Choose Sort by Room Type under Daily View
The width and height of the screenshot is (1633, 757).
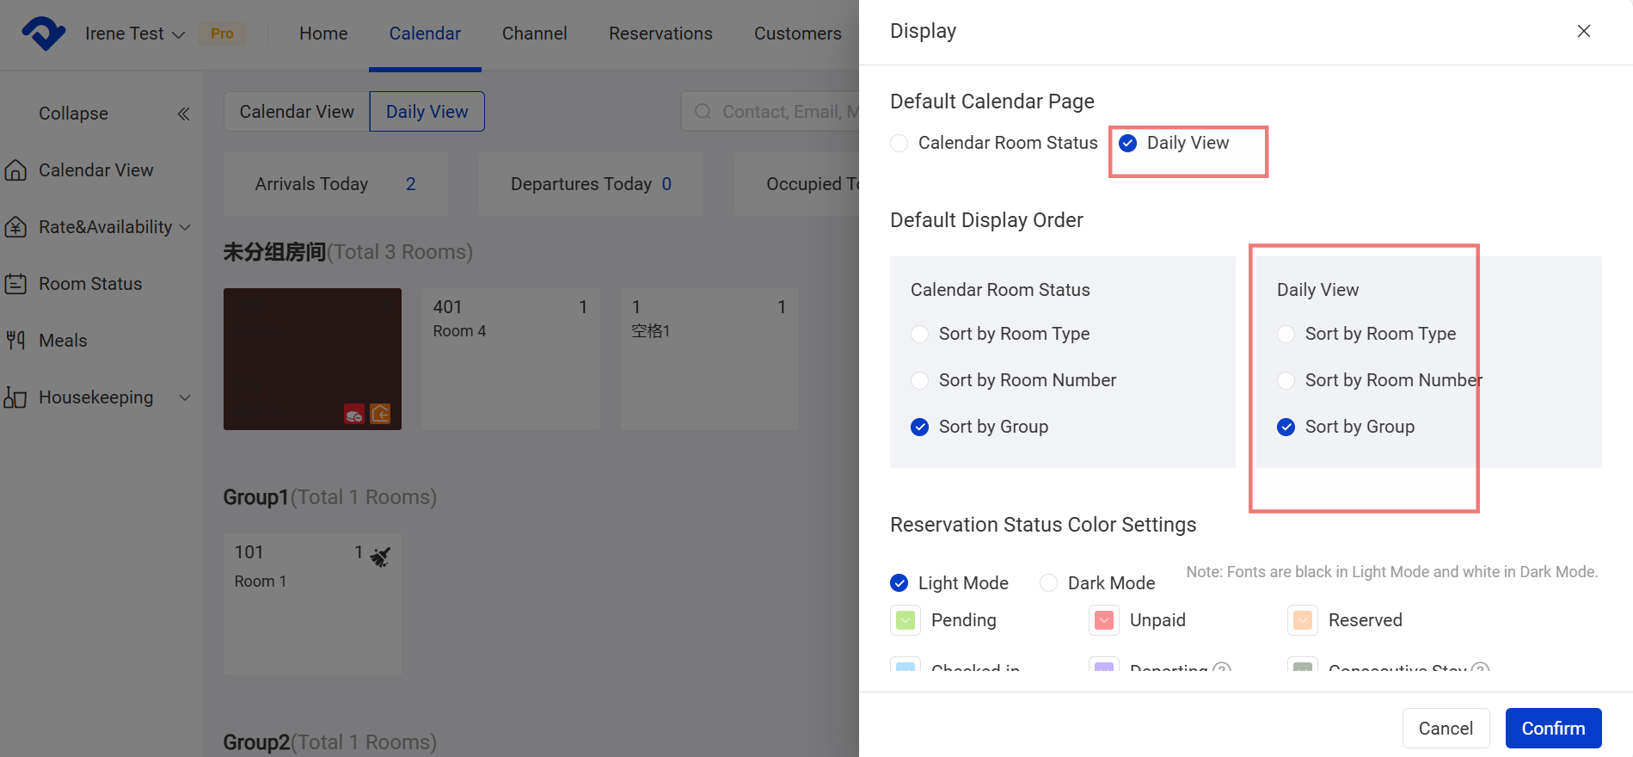(x=1286, y=334)
